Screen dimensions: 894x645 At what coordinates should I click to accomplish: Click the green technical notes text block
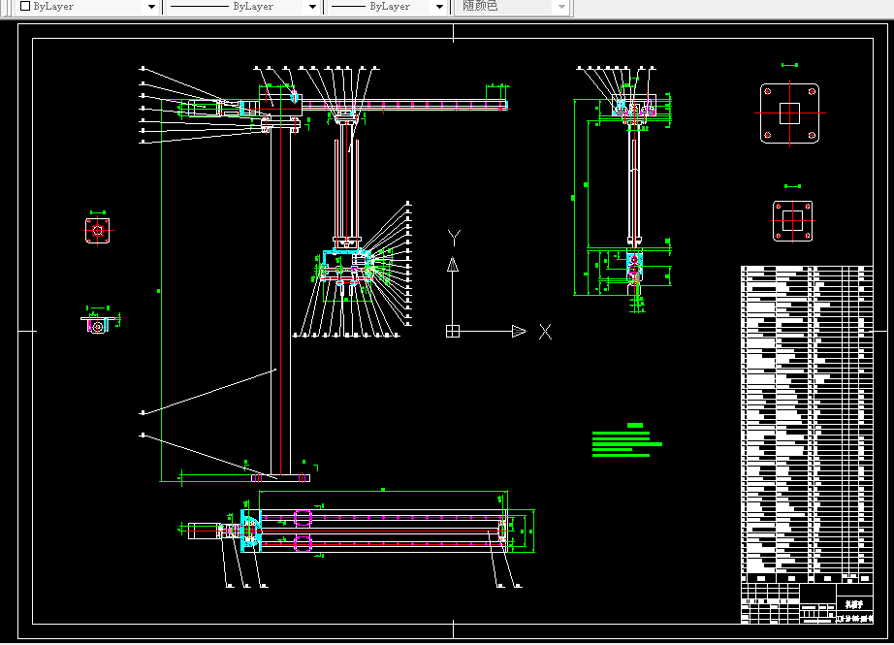626,441
